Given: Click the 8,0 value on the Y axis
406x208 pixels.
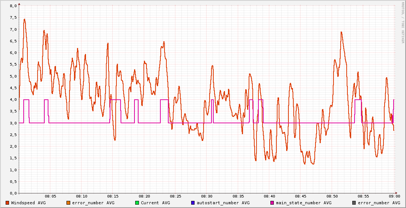Looking at the screenshot, I should (13, 6).
